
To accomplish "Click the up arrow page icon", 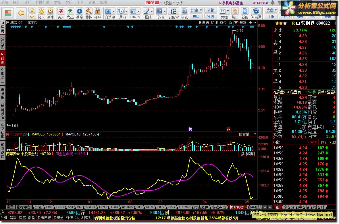I will point(32,10).
